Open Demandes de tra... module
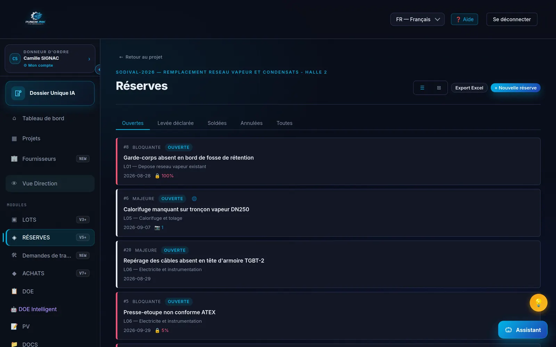556x347 pixels. click(50, 255)
